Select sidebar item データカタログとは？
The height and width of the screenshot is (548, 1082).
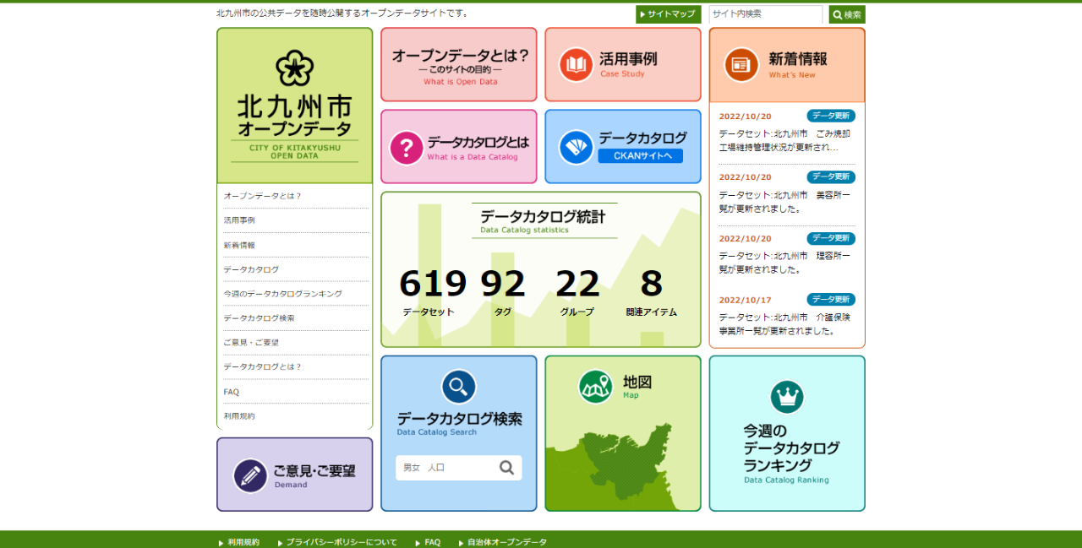(294, 367)
